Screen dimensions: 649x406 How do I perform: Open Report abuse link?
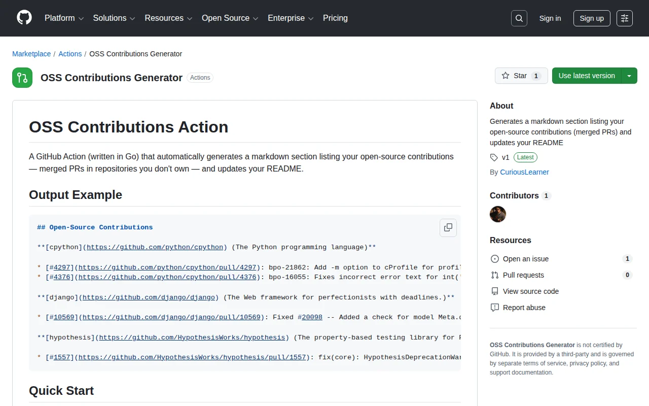click(x=524, y=308)
